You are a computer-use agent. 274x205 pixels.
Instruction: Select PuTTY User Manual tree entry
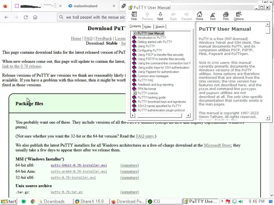click(x=151, y=33)
